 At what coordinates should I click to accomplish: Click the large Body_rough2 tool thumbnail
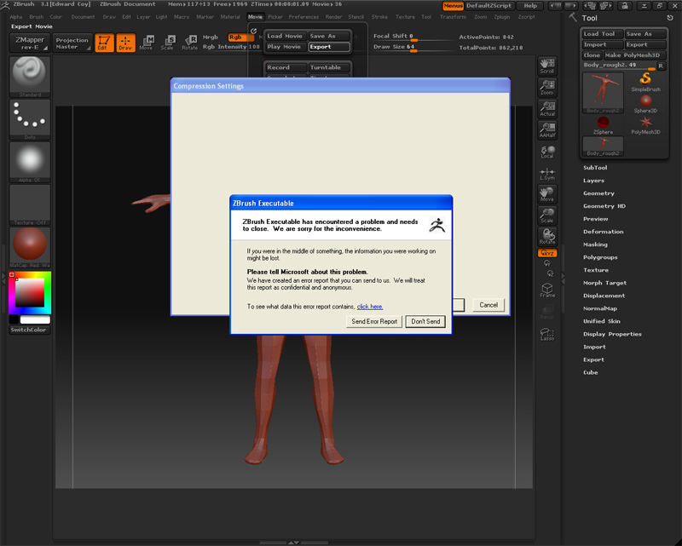click(x=603, y=93)
